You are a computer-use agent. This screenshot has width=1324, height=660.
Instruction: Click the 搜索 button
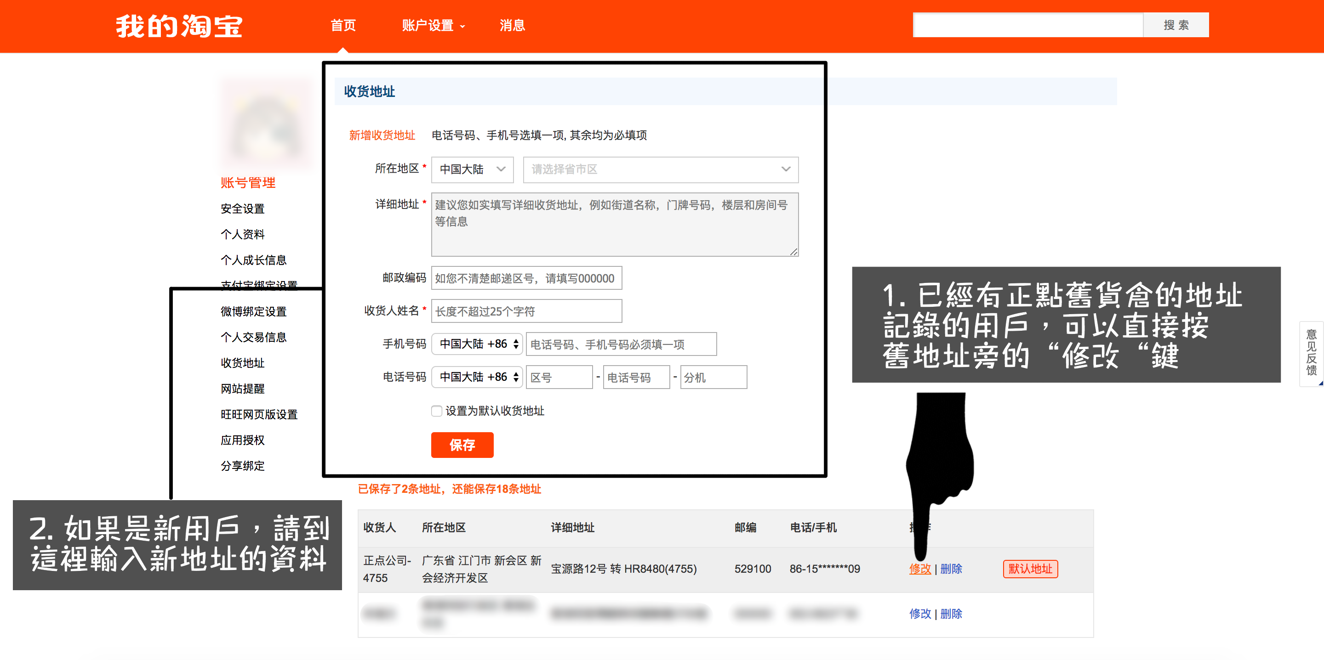tap(1176, 25)
